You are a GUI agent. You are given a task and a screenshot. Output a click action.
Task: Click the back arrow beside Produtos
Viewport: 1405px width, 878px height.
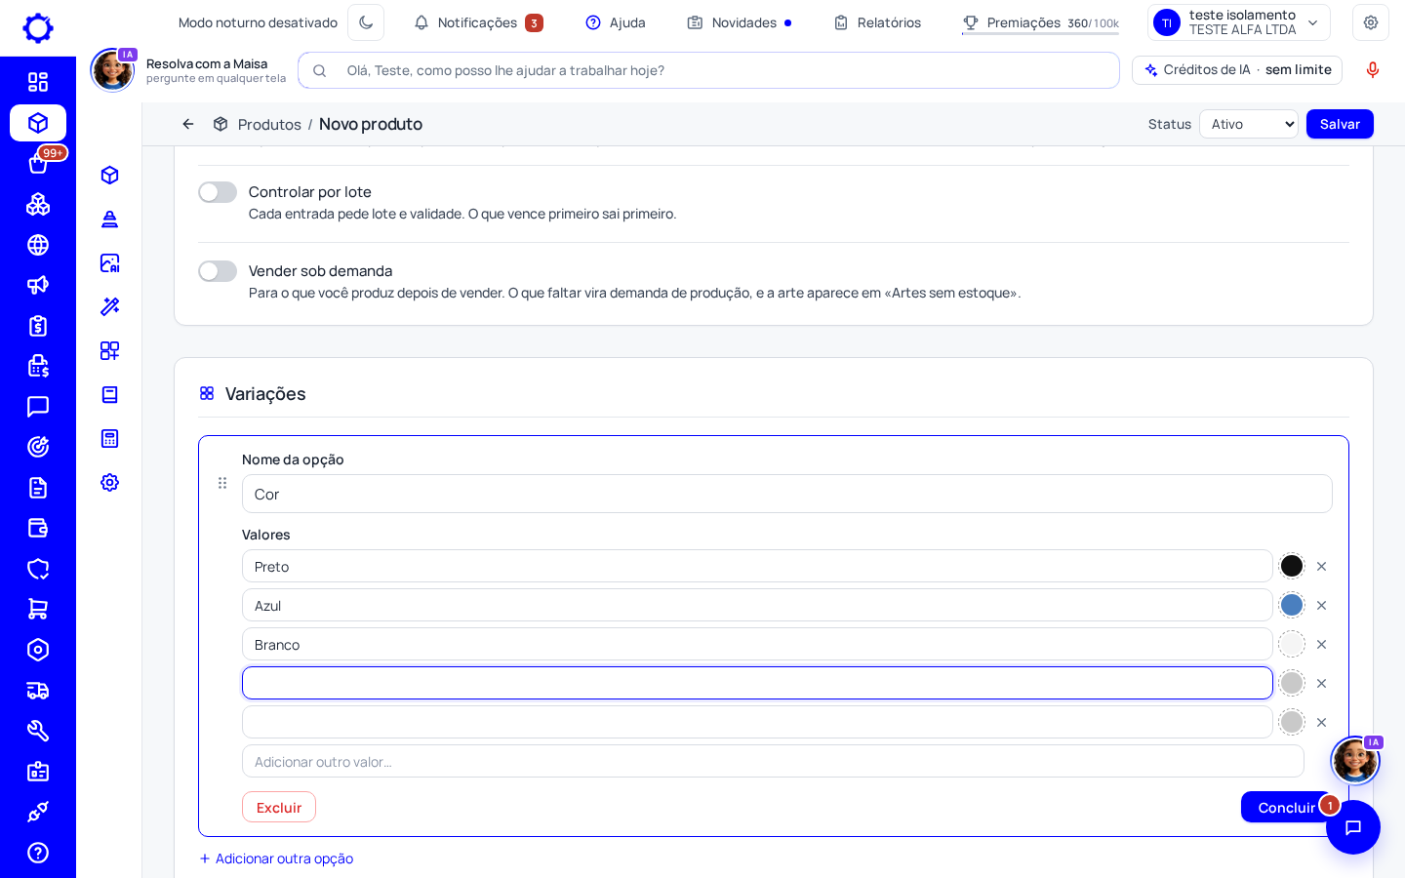click(188, 124)
